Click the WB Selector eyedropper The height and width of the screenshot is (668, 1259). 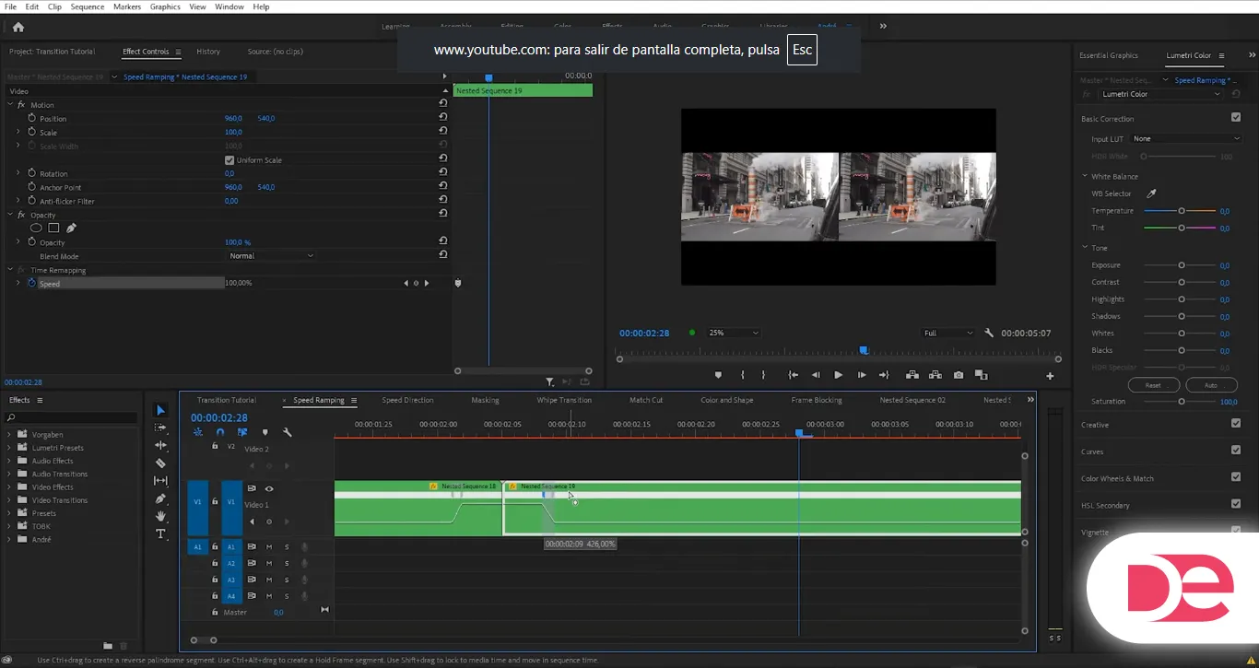tap(1150, 193)
